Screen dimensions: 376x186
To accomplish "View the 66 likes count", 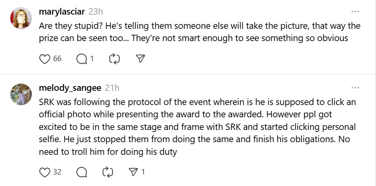I will point(57,59).
